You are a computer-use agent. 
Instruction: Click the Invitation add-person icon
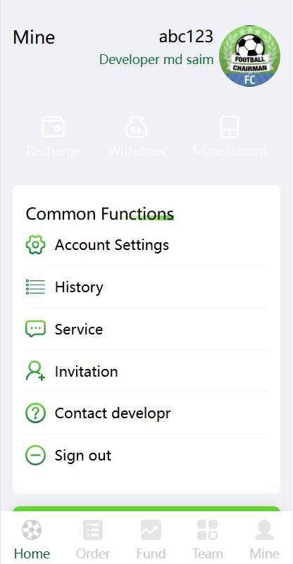(x=35, y=371)
